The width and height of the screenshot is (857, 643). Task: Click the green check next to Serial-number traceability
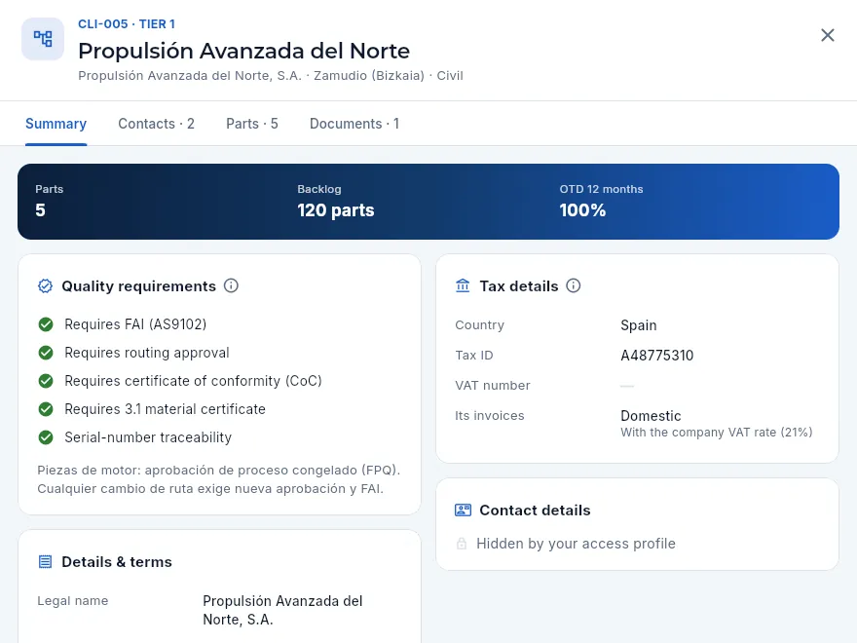(46, 437)
